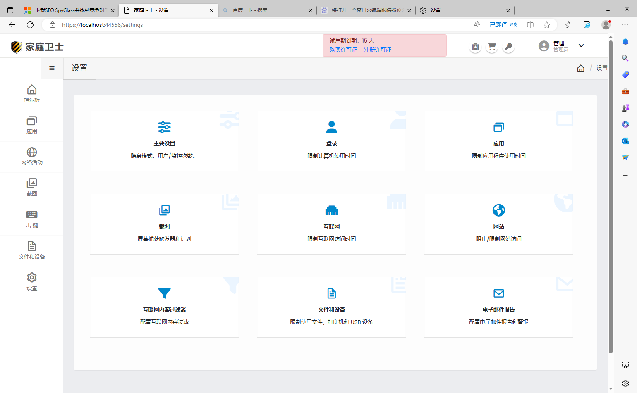Image resolution: width=637 pixels, height=393 pixels.
Task: Select the 家庭卫士 - 设置 tab
Action: click(168, 10)
